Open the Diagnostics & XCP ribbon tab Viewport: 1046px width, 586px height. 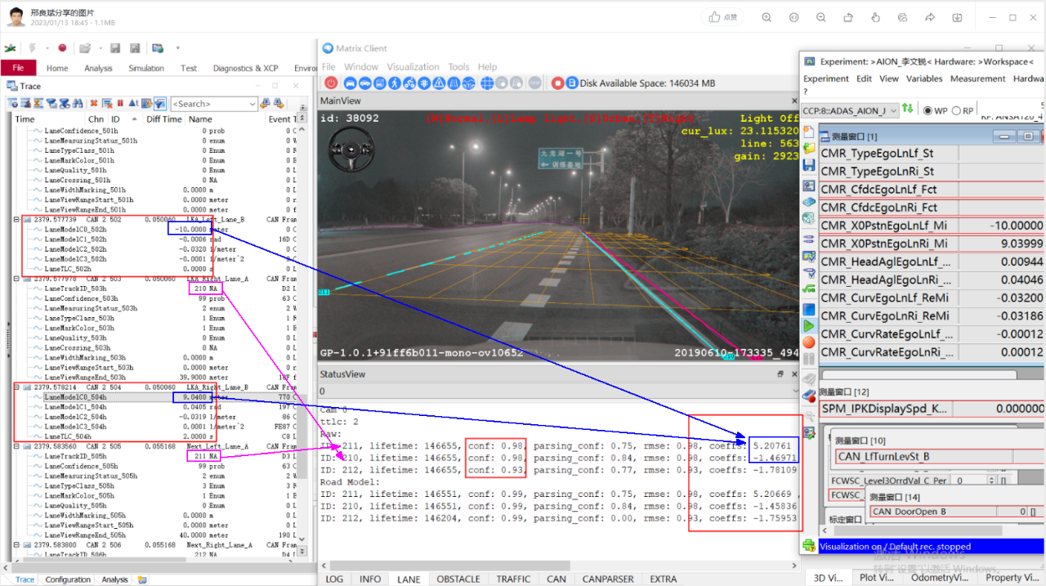point(245,69)
